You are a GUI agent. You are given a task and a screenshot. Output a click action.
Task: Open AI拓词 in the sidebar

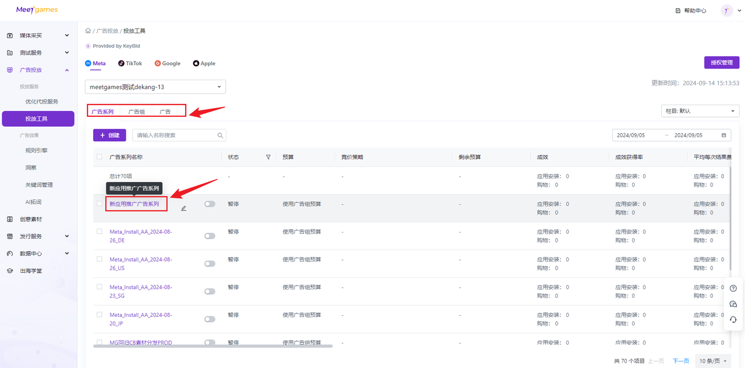[x=33, y=202]
